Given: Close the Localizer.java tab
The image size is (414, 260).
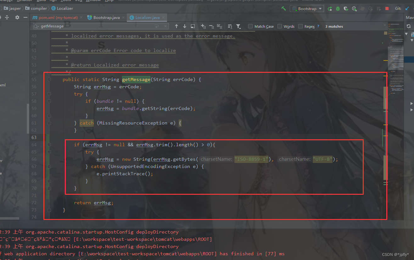Looking at the screenshot, I should pos(163,18).
